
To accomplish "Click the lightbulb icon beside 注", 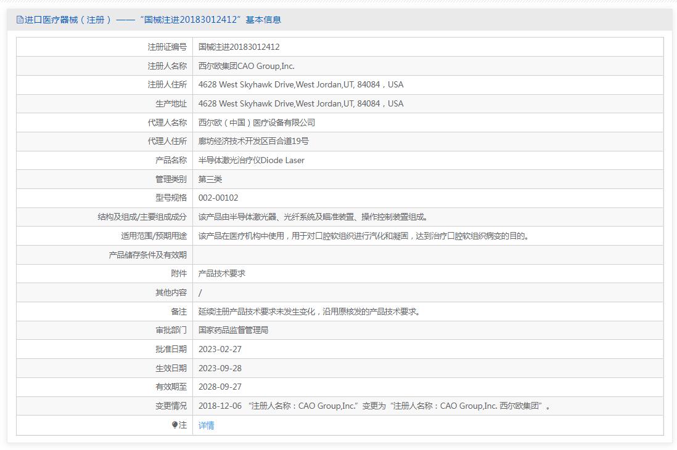I will click(x=175, y=425).
